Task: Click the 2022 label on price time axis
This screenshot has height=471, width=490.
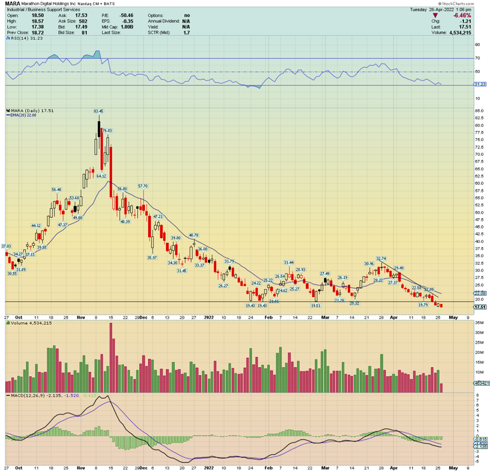Action: pos(209,317)
